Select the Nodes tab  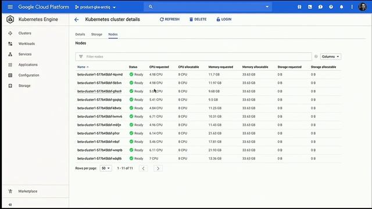(x=113, y=34)
